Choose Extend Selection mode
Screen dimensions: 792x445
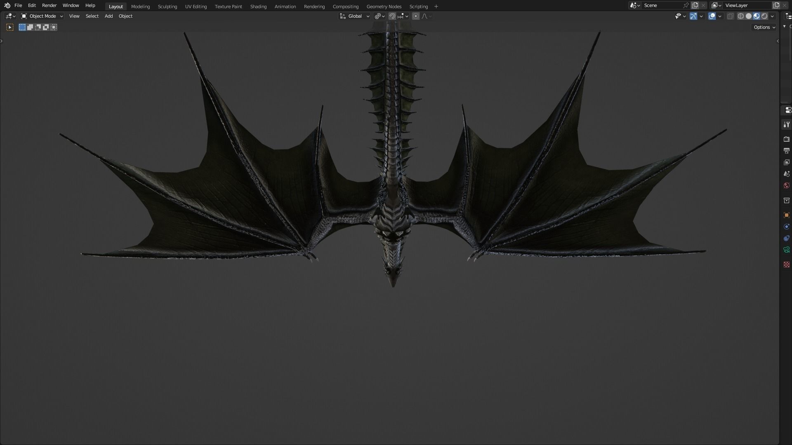(x=30, y=27)
